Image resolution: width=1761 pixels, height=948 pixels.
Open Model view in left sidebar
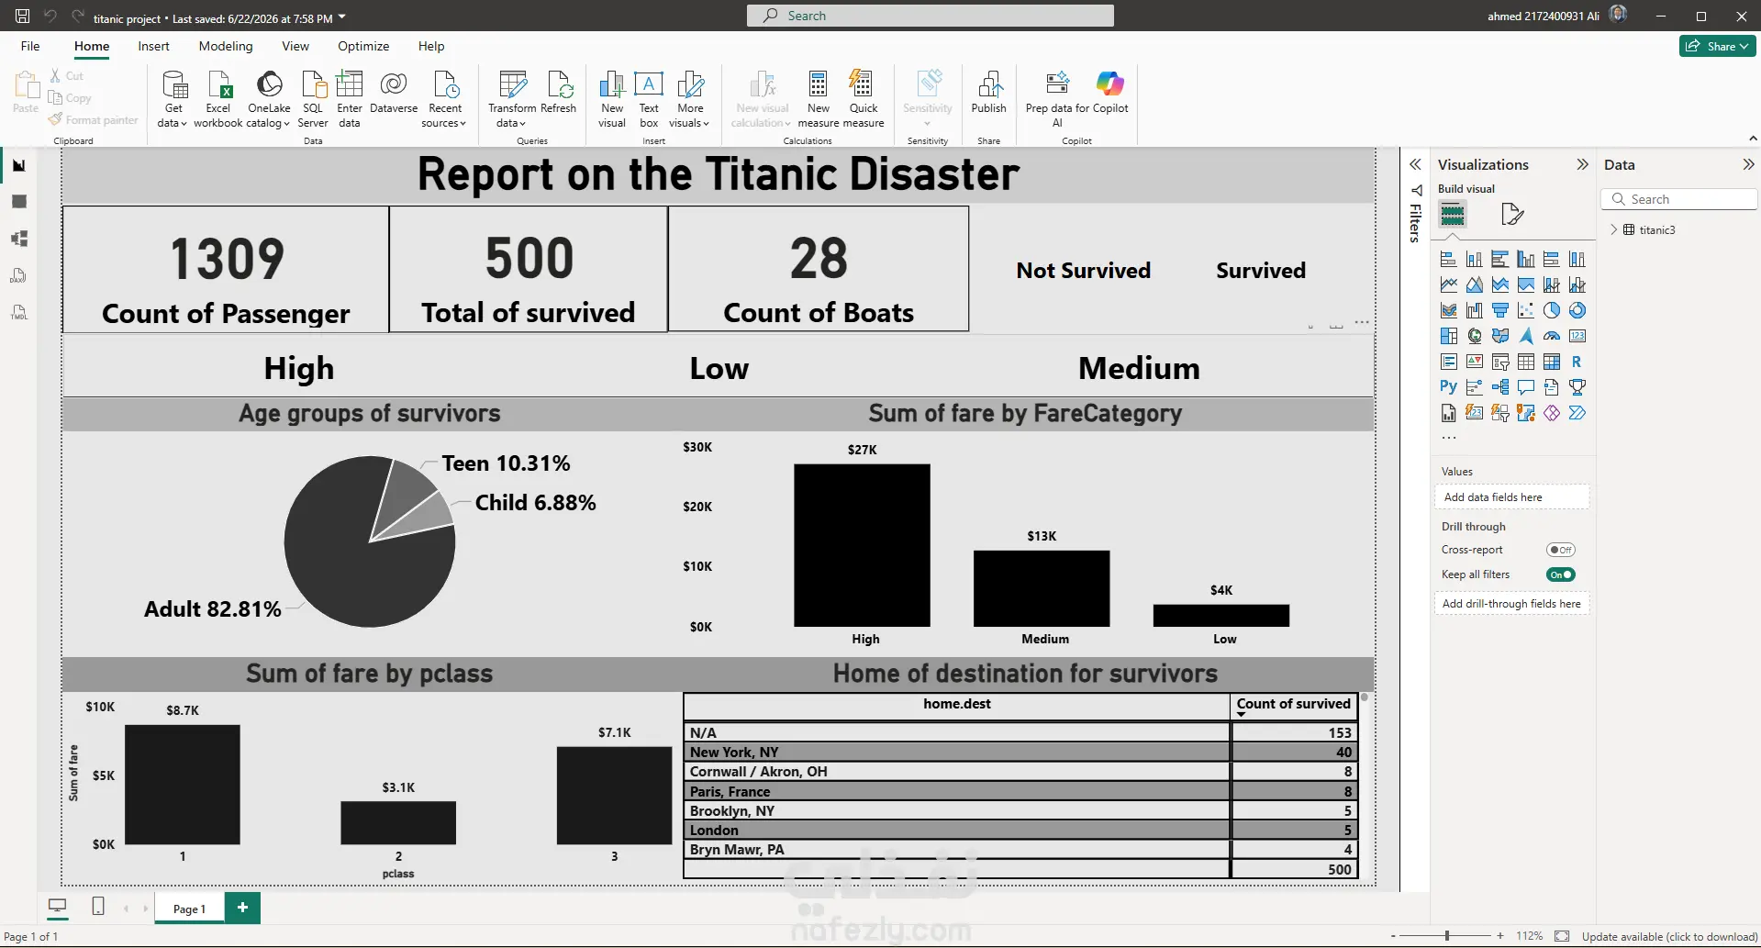point(18,239)
